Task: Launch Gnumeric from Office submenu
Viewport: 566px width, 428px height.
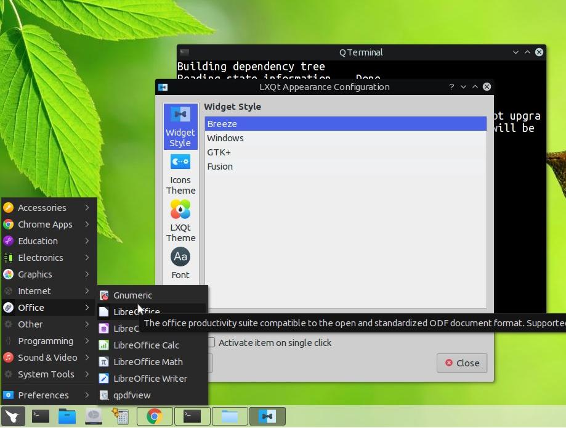Action: click(152, 295)
